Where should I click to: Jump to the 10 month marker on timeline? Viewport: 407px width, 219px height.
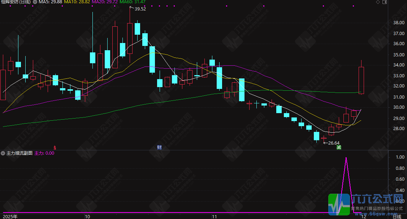pyautogui.click(x=87, y=217)
